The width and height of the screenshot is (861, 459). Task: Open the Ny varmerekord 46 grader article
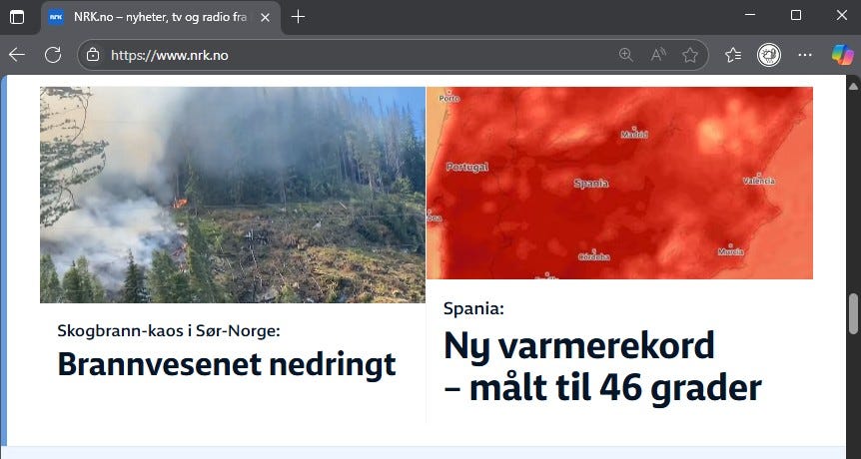coord(602,366)
